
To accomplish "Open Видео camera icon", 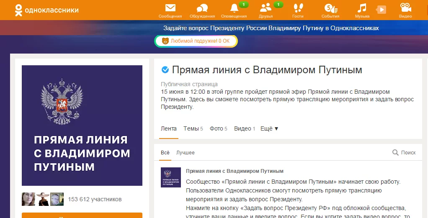I will (406, 8).
